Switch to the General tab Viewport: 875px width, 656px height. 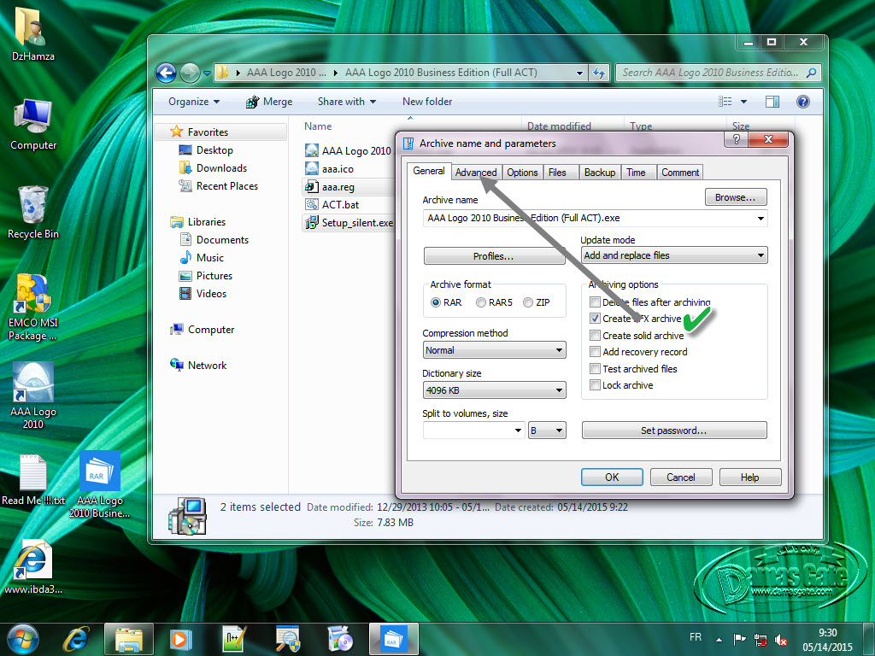tap(429, 171)
